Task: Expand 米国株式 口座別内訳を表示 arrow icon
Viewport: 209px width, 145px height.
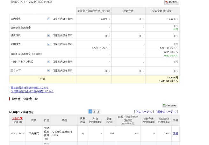Action: pos(49,44)
